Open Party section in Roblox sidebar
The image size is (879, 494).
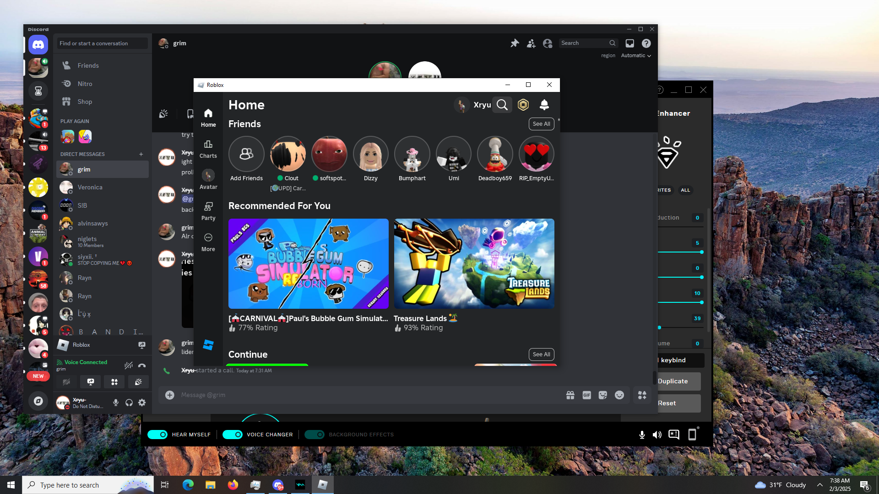208,211
